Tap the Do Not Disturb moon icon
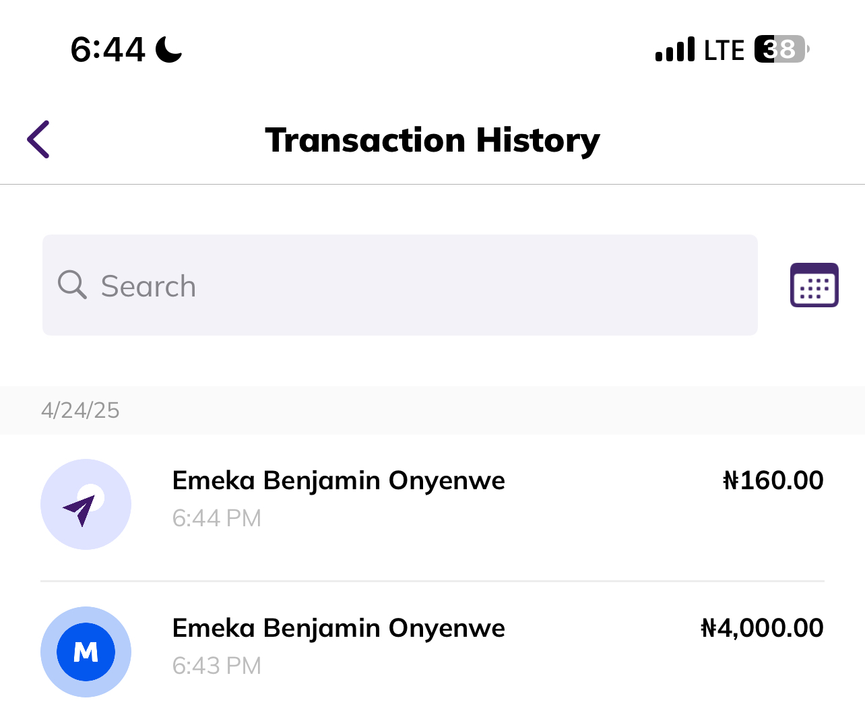 pos(168,49)
